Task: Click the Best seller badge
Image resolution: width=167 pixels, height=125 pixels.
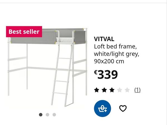Action: (24, 32)
